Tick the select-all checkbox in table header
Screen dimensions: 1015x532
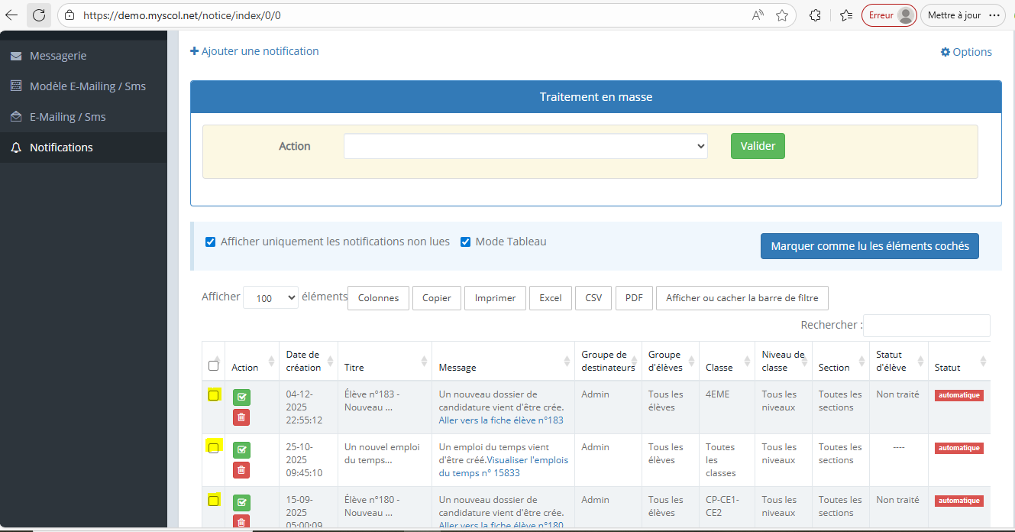click(x=213, y=366)
